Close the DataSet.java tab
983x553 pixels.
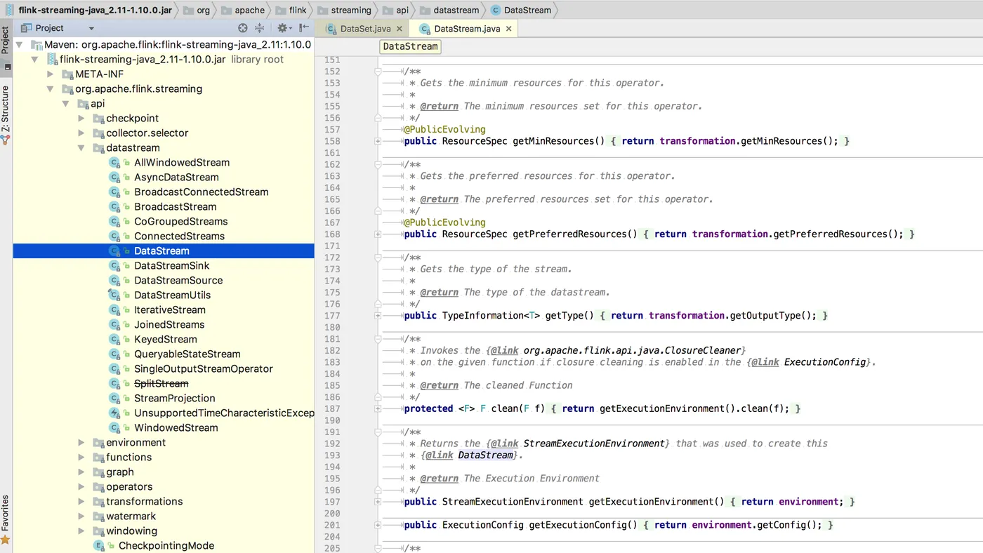click(400, 29)
